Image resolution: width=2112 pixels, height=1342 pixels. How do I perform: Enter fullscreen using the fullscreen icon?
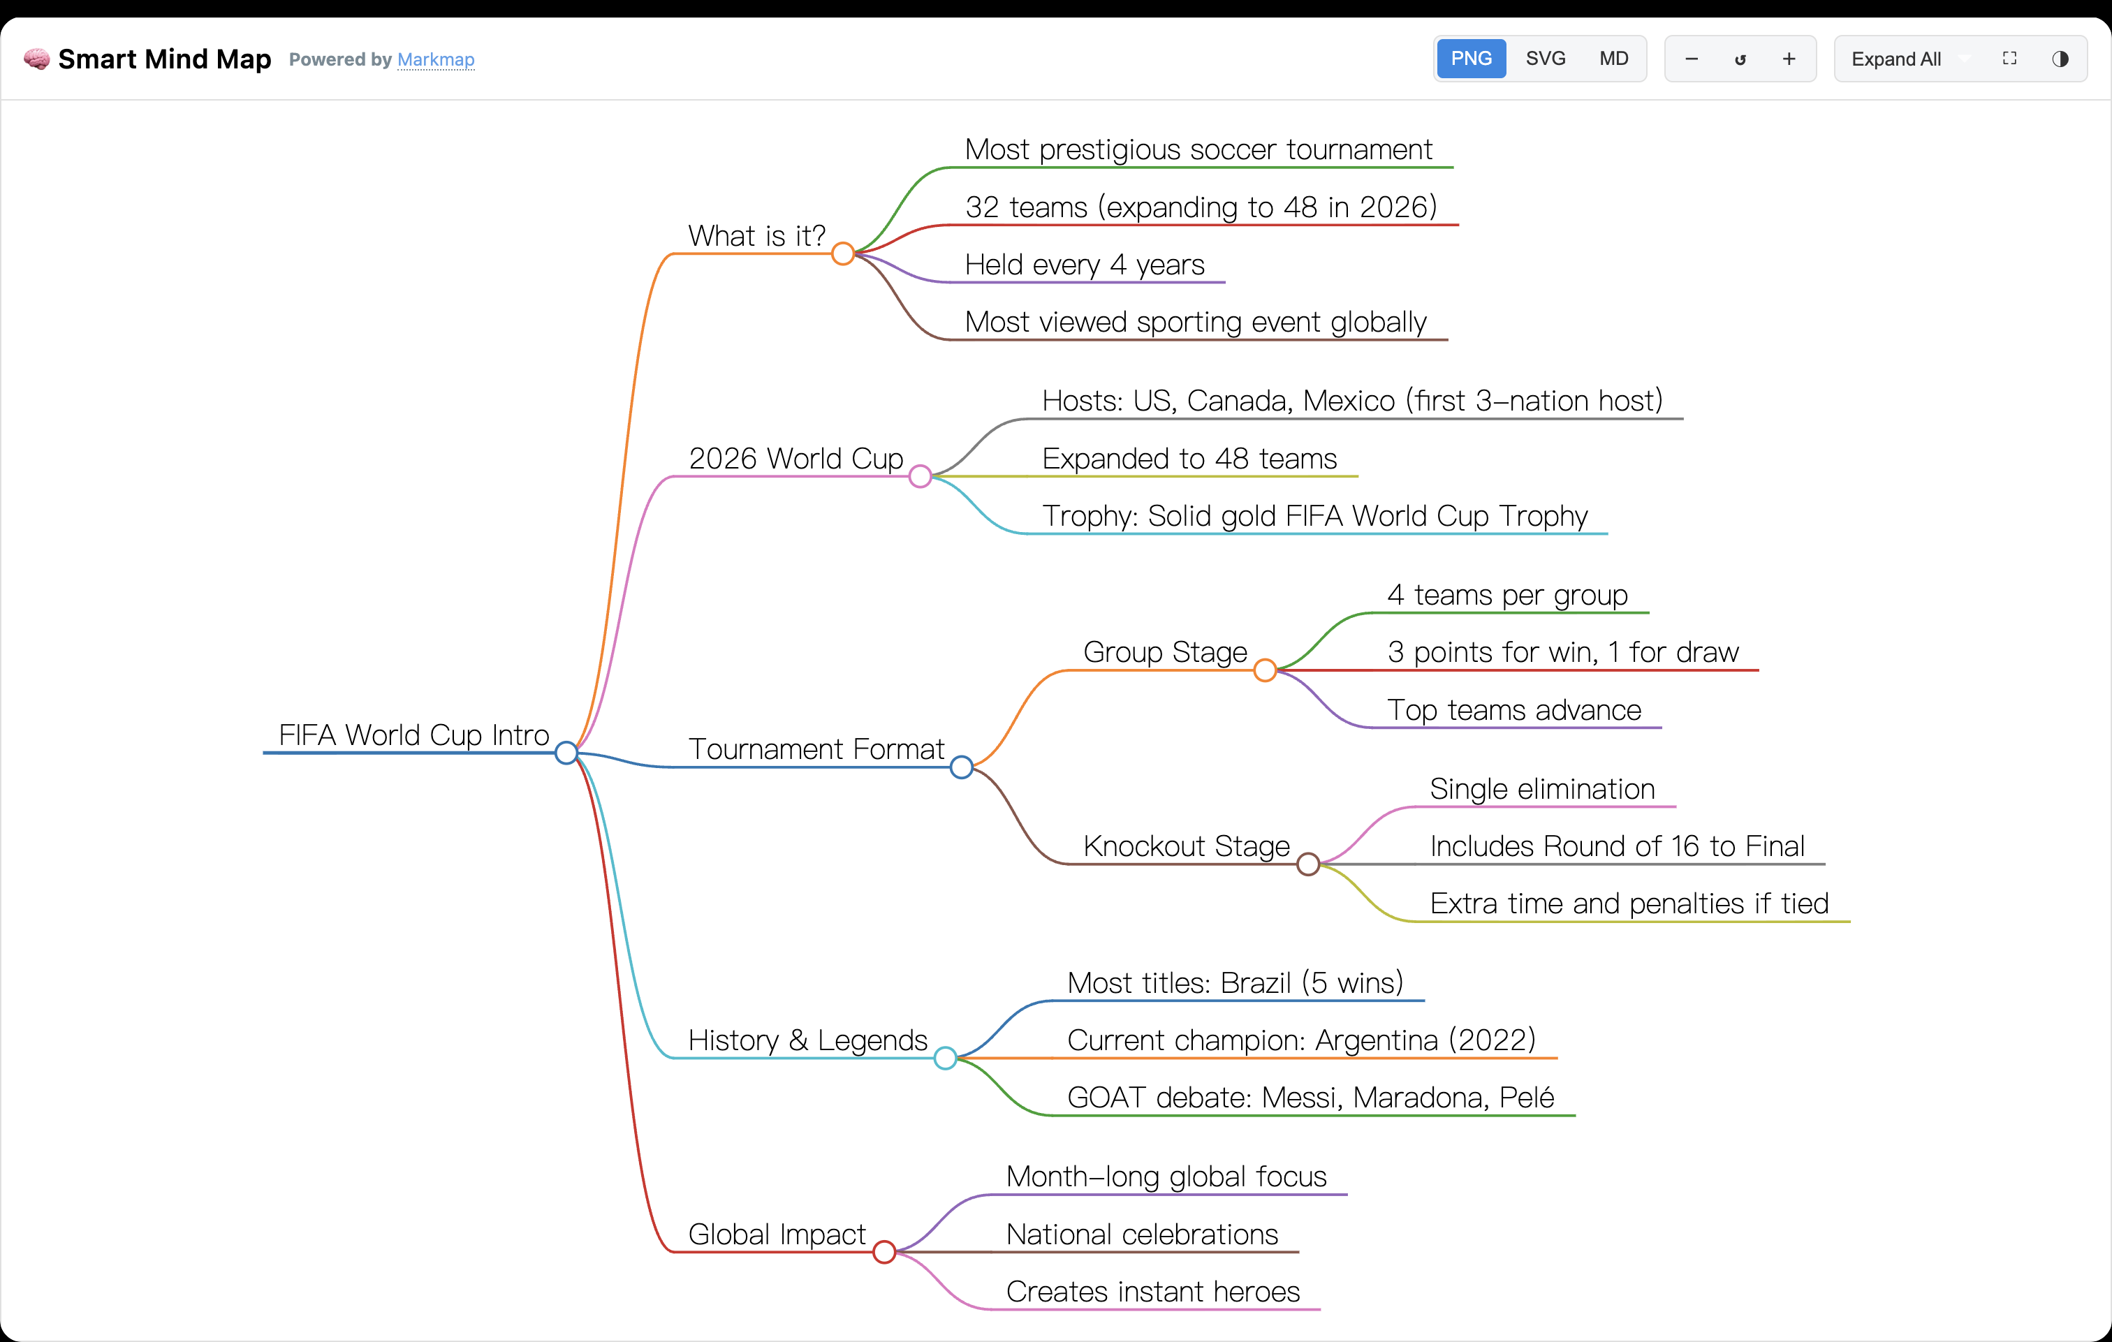coord(2009,59)
